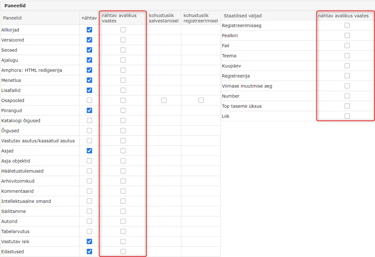
Task: Tick nähtav for Säilitamine panel
Action: (x=90, y=211)
